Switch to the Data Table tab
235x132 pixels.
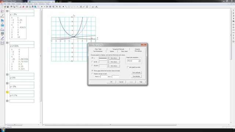pos(98,49)
